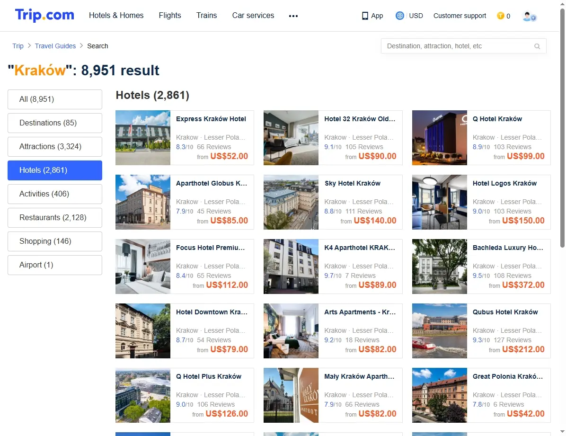Click the Qubus Hotel Kraków title

tap(505, 312)
